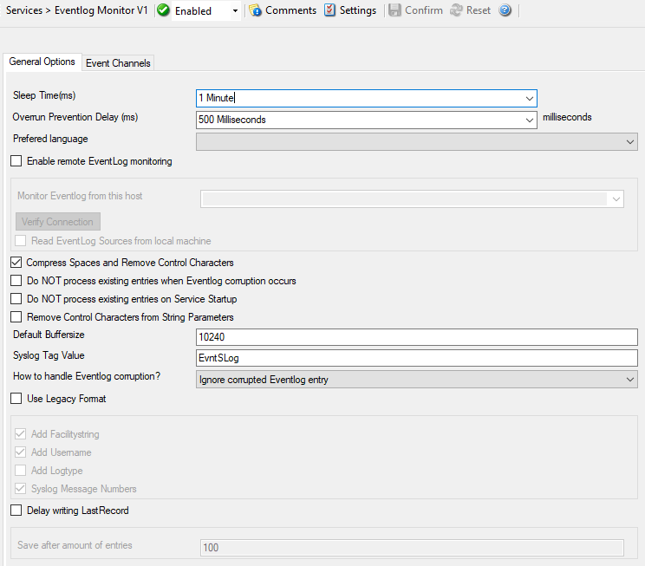Click the green Enabled checkmark icon

tap(164, 10)
